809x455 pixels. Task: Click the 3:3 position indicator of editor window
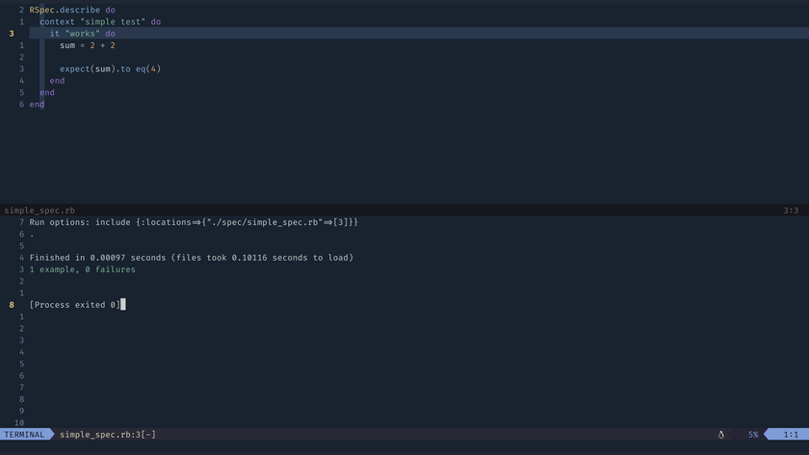791,211
